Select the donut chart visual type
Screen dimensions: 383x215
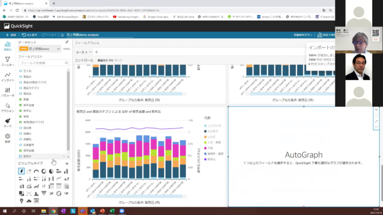tap(44, 171)
